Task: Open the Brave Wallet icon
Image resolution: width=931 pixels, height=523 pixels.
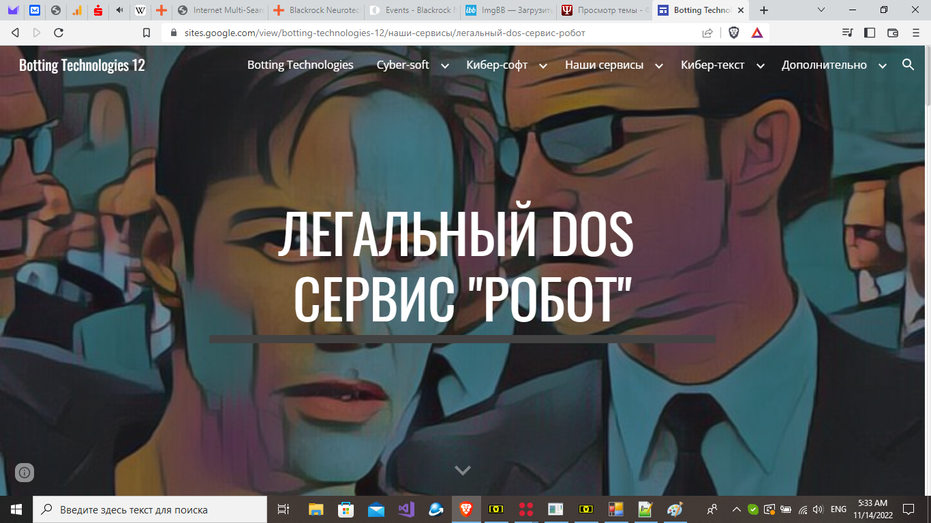Action: coord(893,32)
